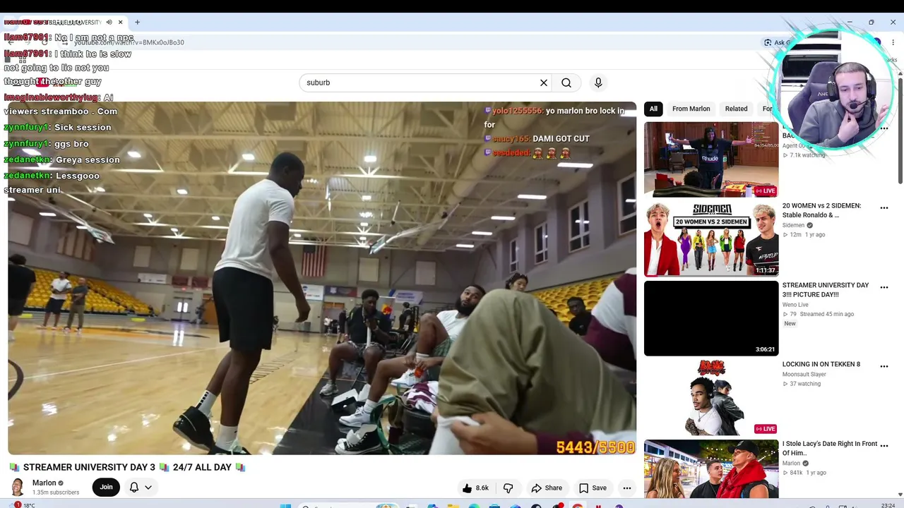Open the Marlon channel name link

pyautogui.click(x=44, y=483)
